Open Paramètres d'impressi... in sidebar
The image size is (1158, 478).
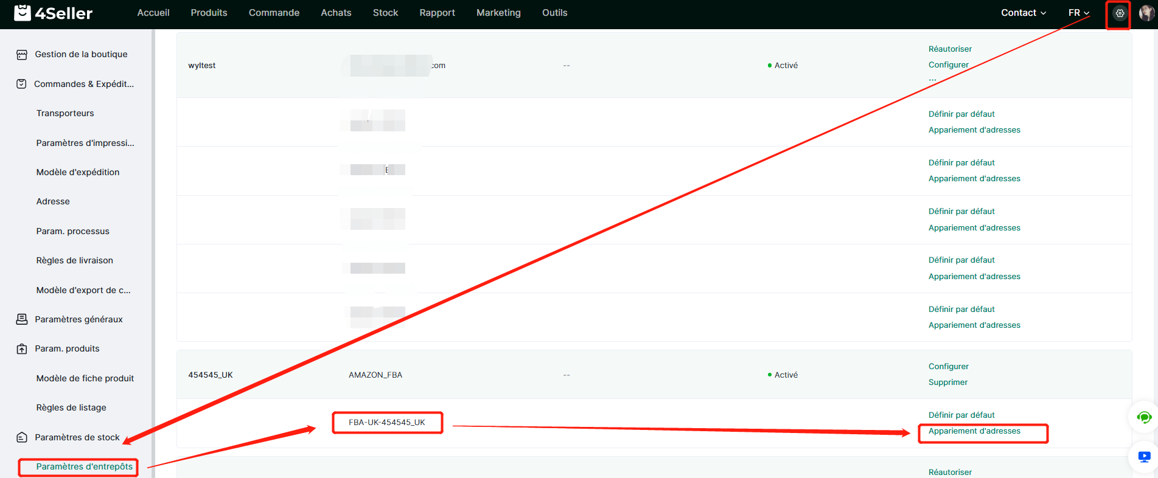coord(85,143)
